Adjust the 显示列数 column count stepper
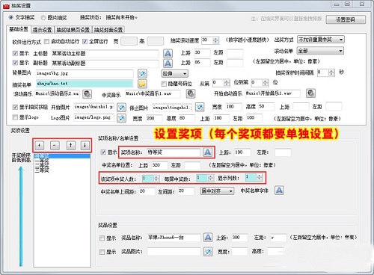 coord(260,177)
